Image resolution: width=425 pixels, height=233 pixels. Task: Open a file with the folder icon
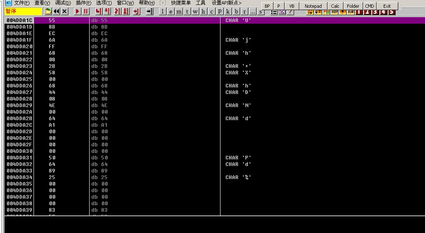pyautogui.click(x=48, y=11)
